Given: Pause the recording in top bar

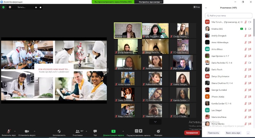Looking at the screenshot, I should 36,7.
